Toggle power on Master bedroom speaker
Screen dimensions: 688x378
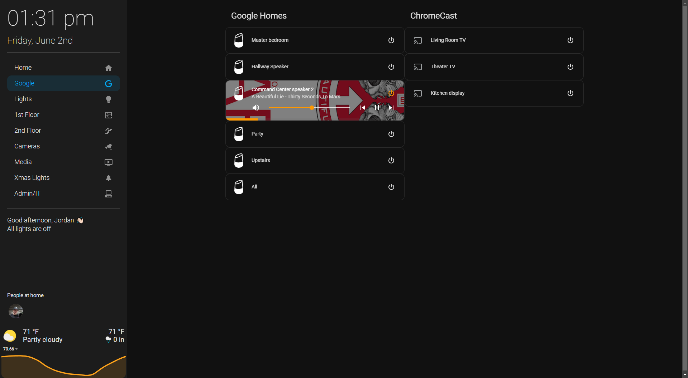tap(391, 40)
